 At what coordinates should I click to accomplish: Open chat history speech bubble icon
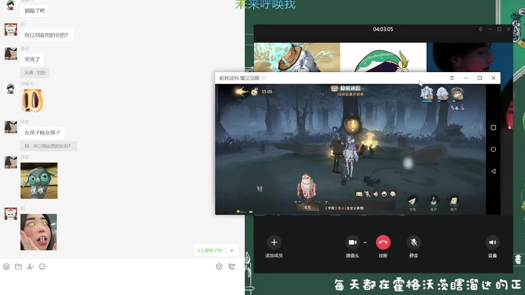[x=42, y=267]
